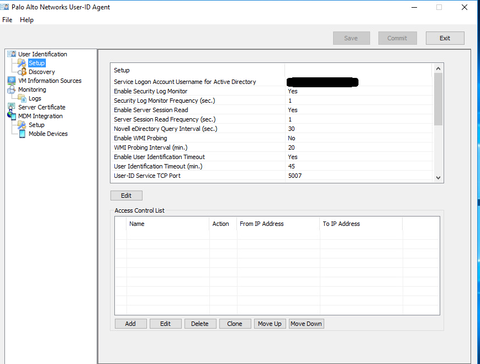Image resolution: width=480 pixels, height=364 pixels.
Task: Select the Enable Security Log Monitor row
Action: click(x=272, y=91)
